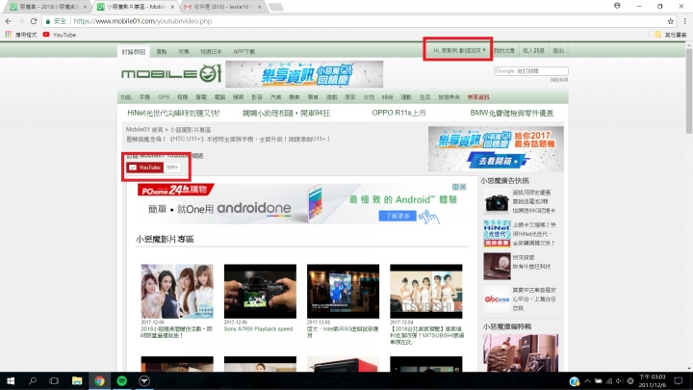Open the HiNet光世代 promo link
This screenshot has height=390, width=693.
click(173, 114)
